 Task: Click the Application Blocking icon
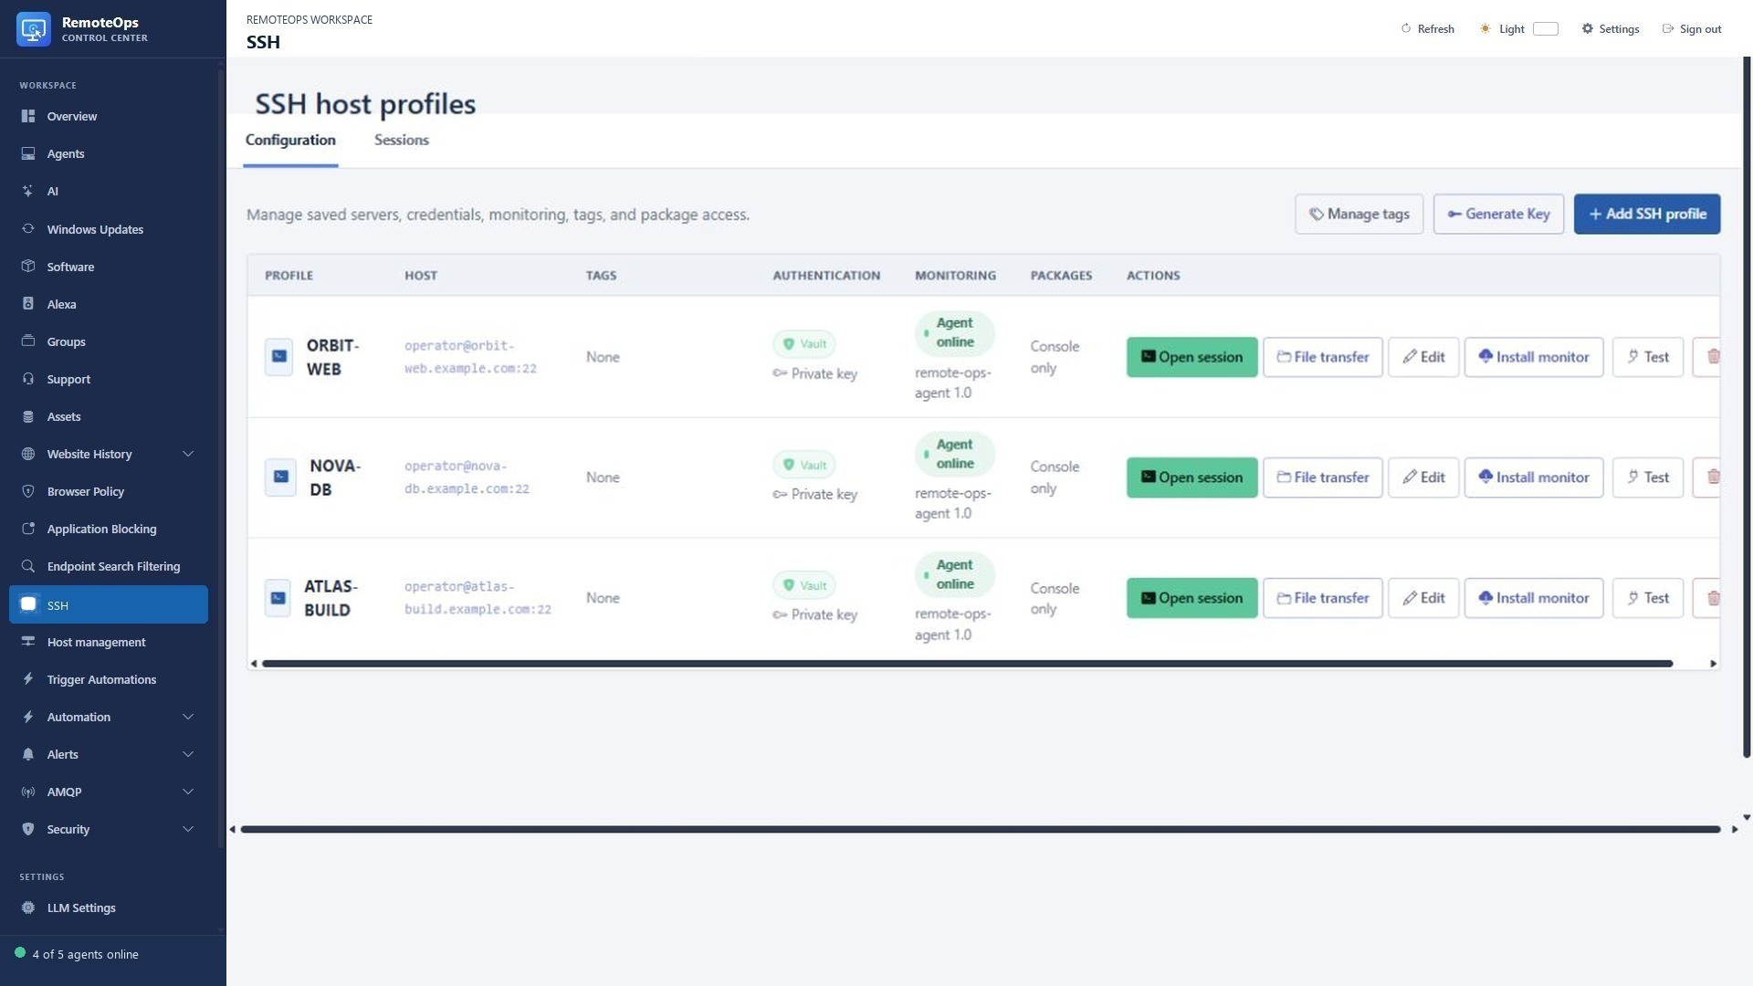[x=28, y=529]
